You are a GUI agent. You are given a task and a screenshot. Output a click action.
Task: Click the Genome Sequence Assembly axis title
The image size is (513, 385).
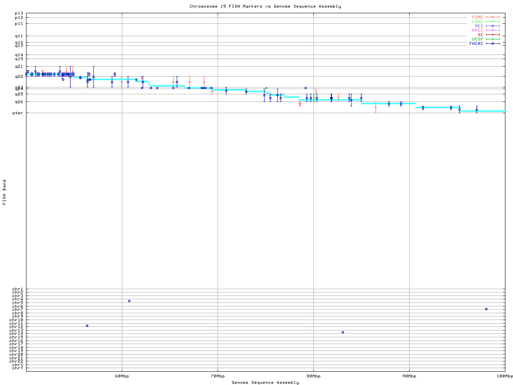coord(265,383)
